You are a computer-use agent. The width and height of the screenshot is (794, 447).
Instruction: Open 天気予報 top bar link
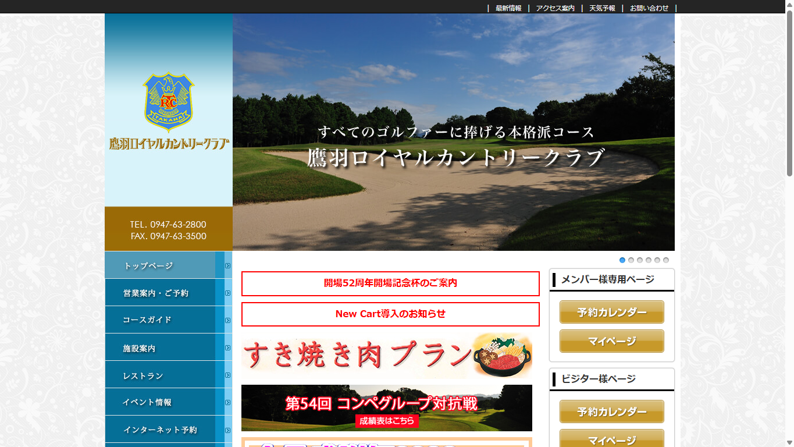(x=602, y=8)
